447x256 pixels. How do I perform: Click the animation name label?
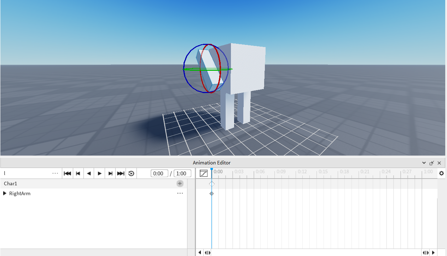click(x=5, y=173)
